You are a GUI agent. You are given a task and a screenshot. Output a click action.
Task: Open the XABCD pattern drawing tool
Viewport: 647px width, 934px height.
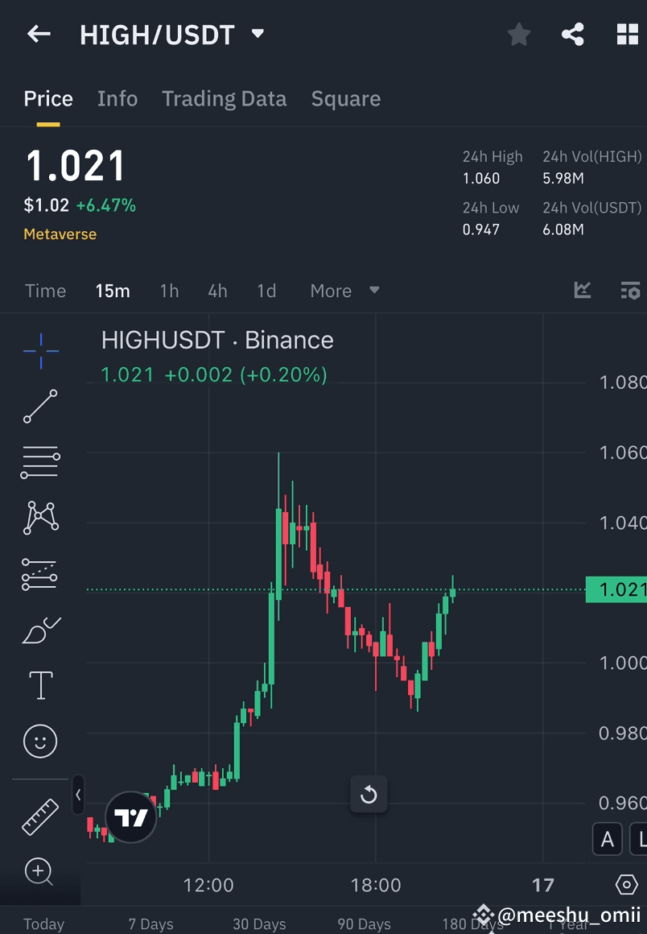point(40,518)
